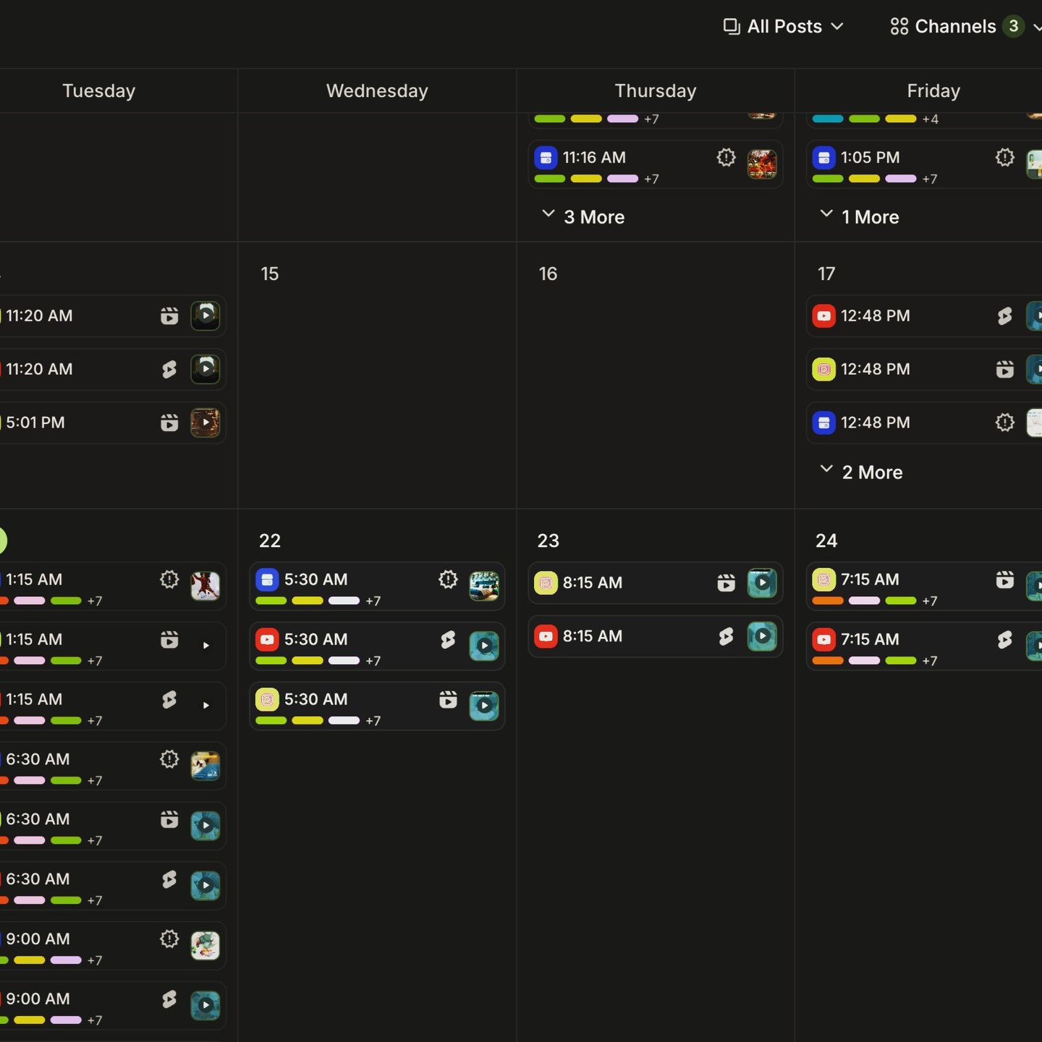Click Instagram icon on Friday 12:48 PM post
Screen dimensions: 1042x1042
tap(823, 370)
